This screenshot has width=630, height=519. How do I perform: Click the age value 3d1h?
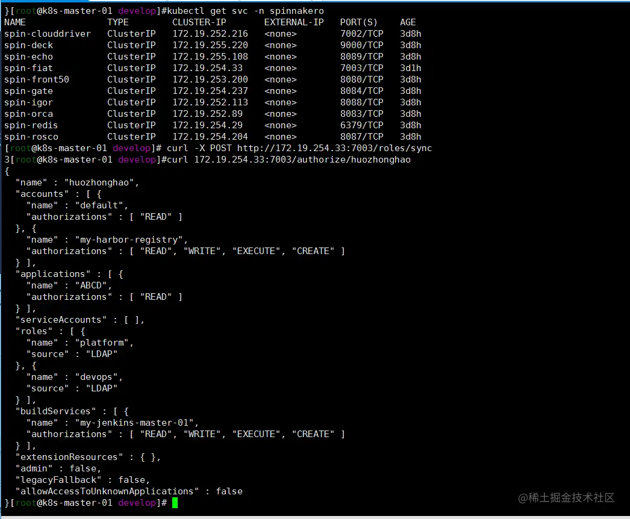pos(410,68)
